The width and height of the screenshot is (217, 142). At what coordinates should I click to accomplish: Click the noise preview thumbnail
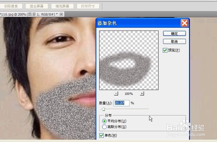click(x=129, y=60)
